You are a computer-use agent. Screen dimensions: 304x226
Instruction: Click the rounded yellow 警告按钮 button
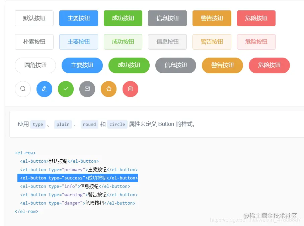click(x=222, y=65)
